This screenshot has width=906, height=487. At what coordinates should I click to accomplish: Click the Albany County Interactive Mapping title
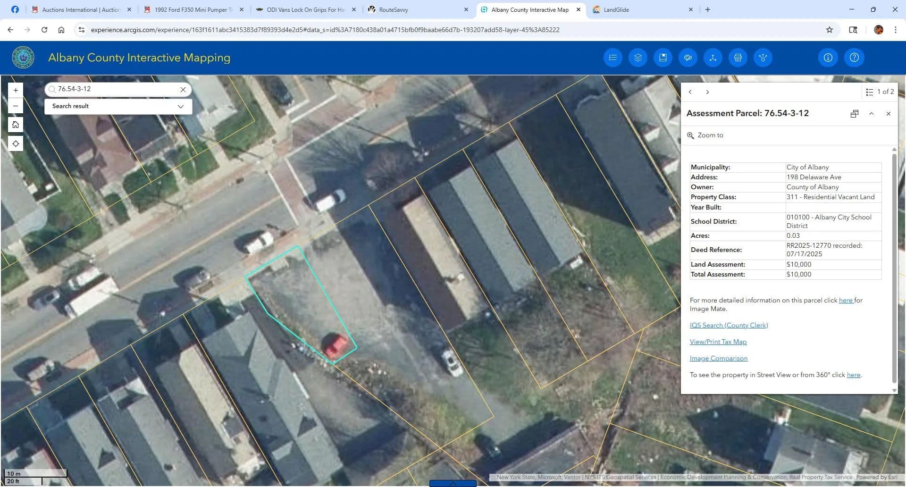[139, 58]
